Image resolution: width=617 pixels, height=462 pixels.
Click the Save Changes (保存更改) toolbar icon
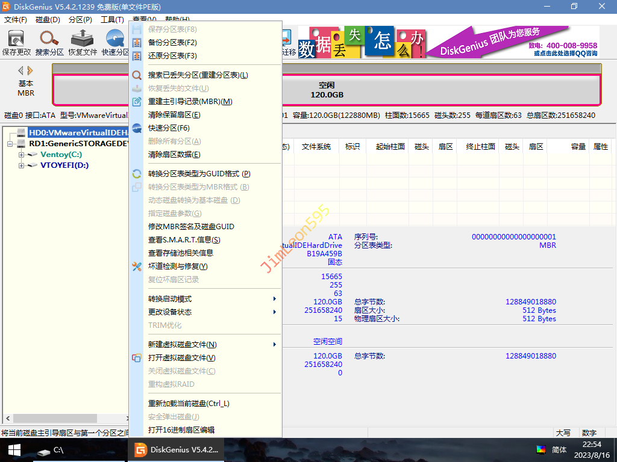tap(16, 42)
